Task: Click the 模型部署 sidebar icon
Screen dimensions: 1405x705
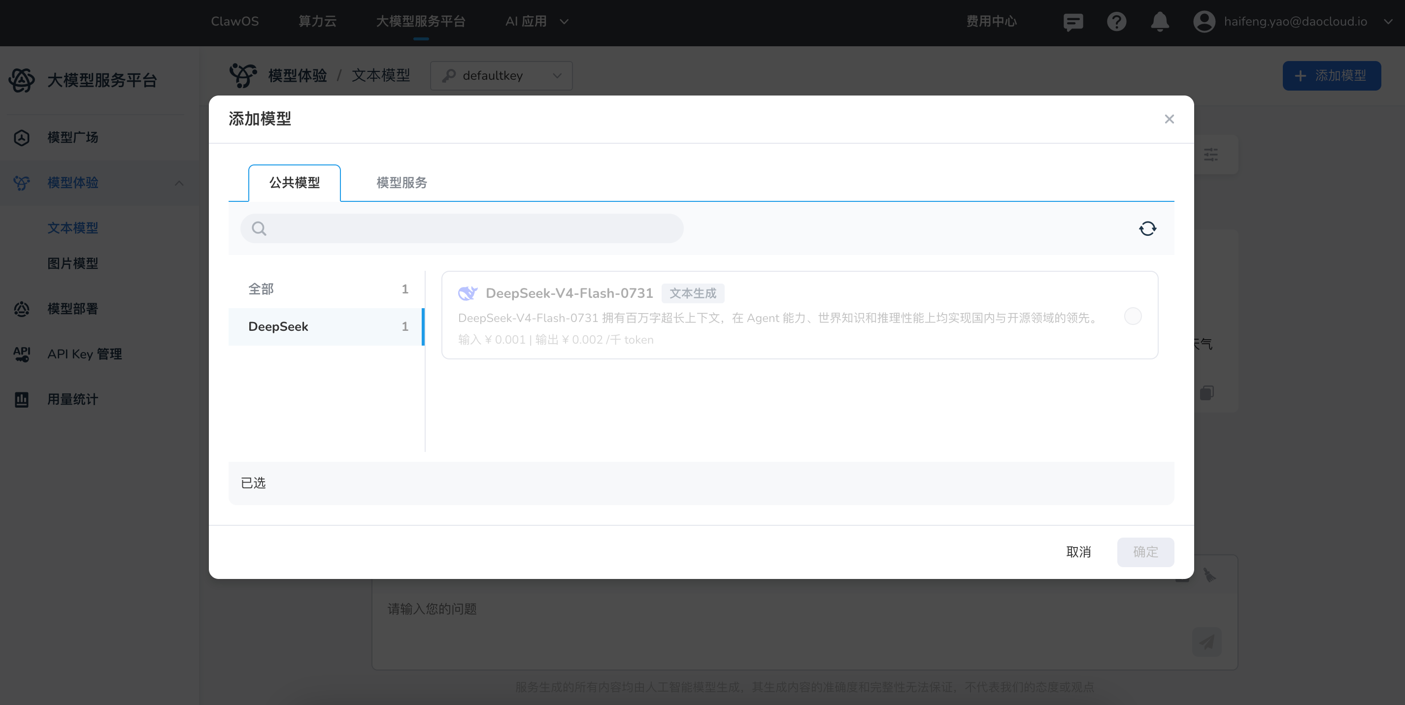Action: click(22, 309)
